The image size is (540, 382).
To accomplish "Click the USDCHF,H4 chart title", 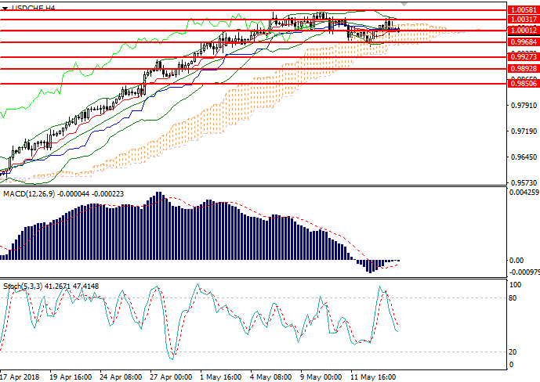I will [x=34, y=7].
